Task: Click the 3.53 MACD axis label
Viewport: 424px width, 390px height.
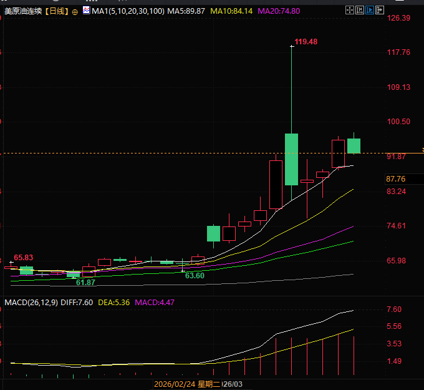Action: pos(394,344)
